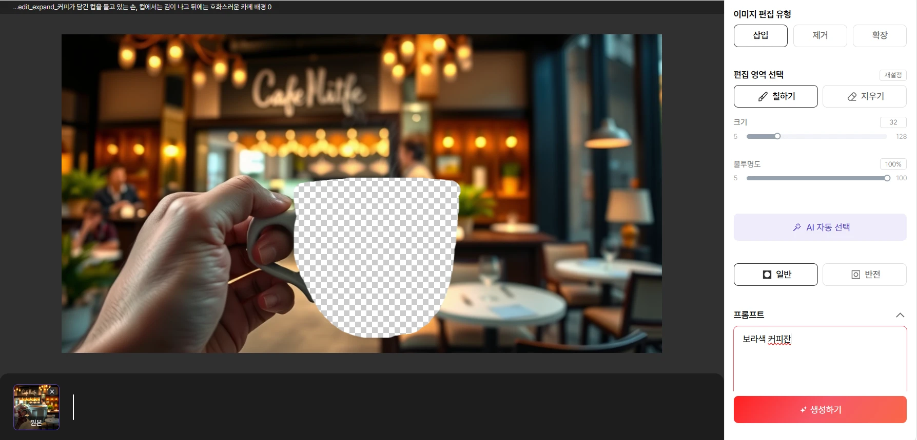Collapse the 프롬프트 section chevron
The width and height of the screenshot is (917, 440).
(900, 315)
